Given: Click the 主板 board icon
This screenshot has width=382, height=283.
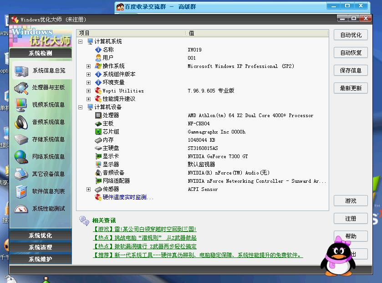Looking at the screenshot, I should (x=98, y=123).
